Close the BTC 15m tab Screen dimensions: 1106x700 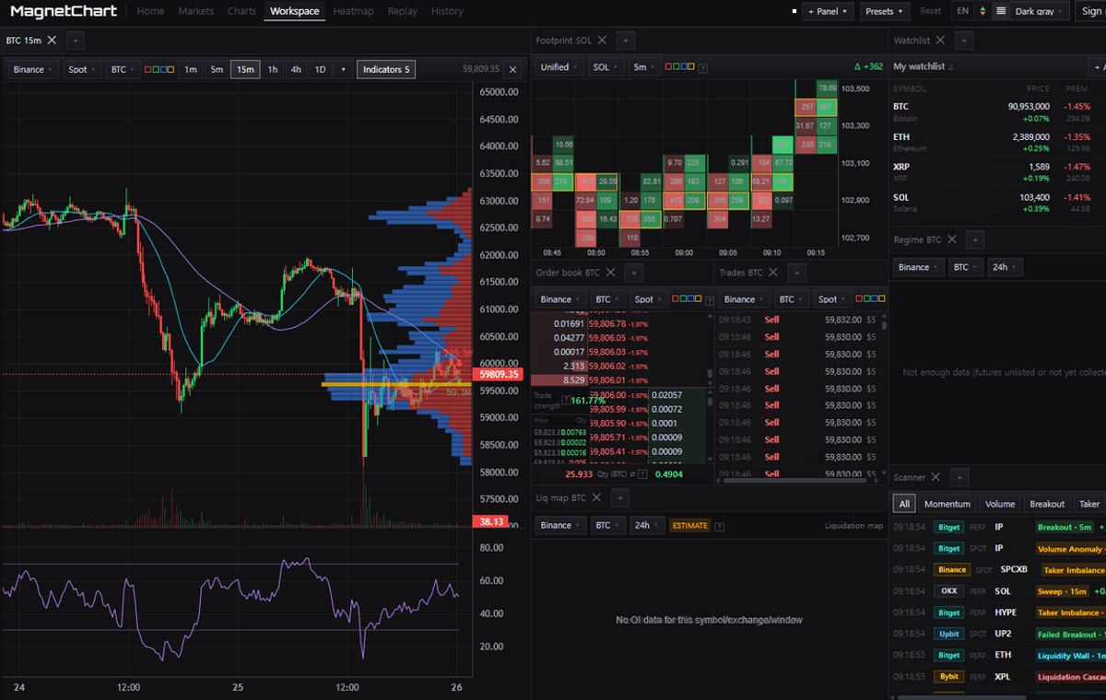[52, 41]
